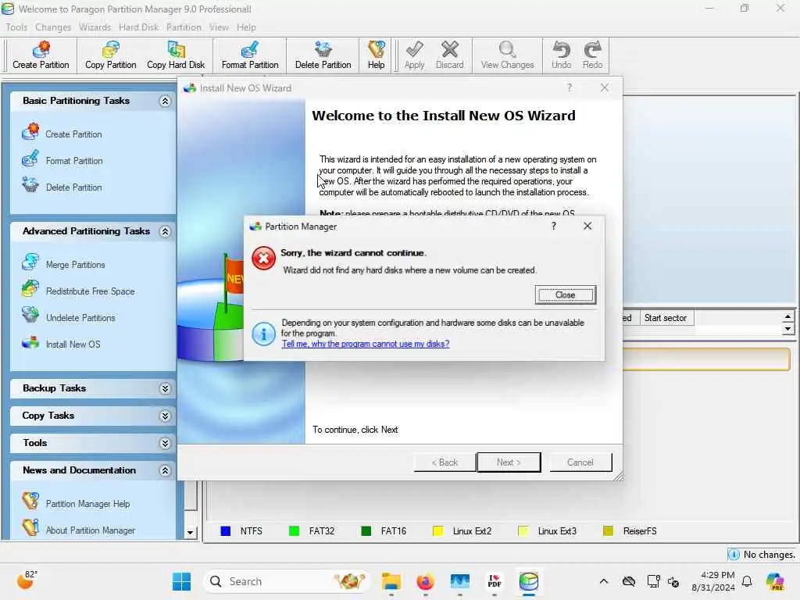The image size is (800, 600).
Task: Click the Start sector column header
Action: click(x=666, y=318)
